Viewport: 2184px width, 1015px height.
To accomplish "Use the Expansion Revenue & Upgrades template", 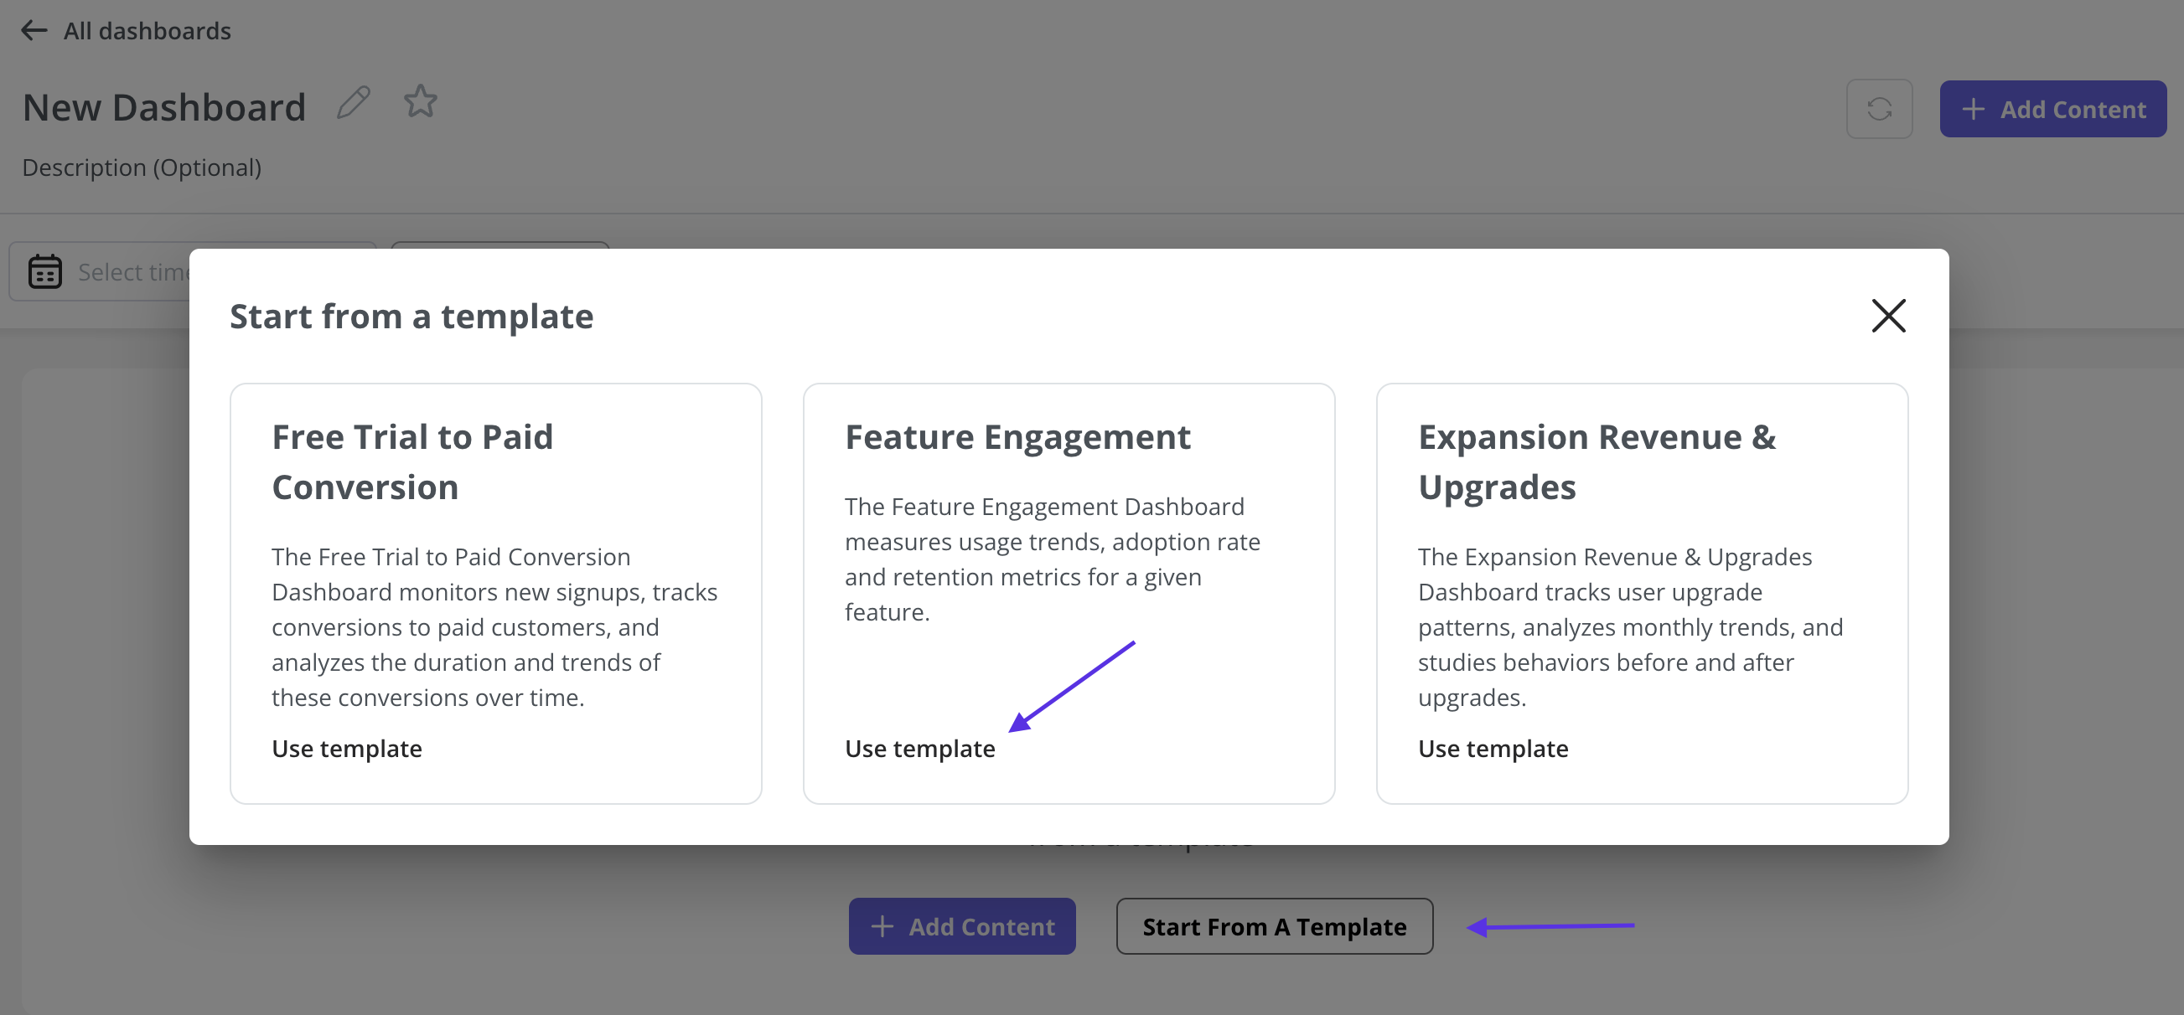I will tap(1493, 748).
